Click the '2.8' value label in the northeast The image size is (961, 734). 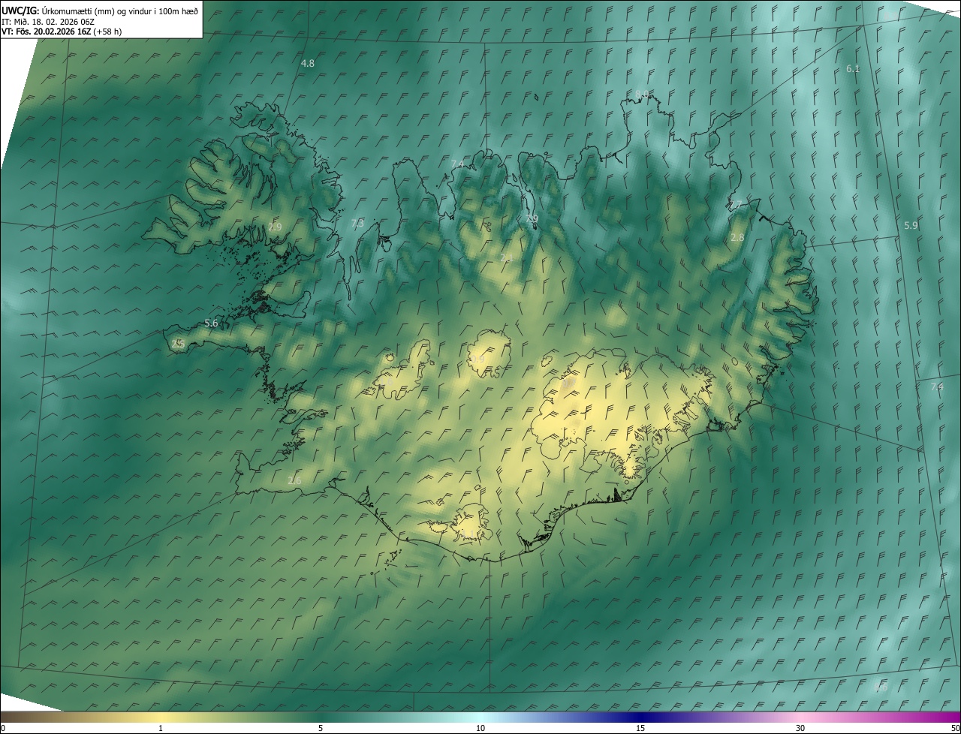(737, 237)
